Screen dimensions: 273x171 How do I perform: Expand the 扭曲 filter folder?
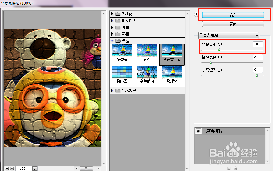[x=112, y=27]
